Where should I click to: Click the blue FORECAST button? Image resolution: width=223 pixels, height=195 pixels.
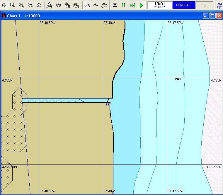(x=184, y=5)
